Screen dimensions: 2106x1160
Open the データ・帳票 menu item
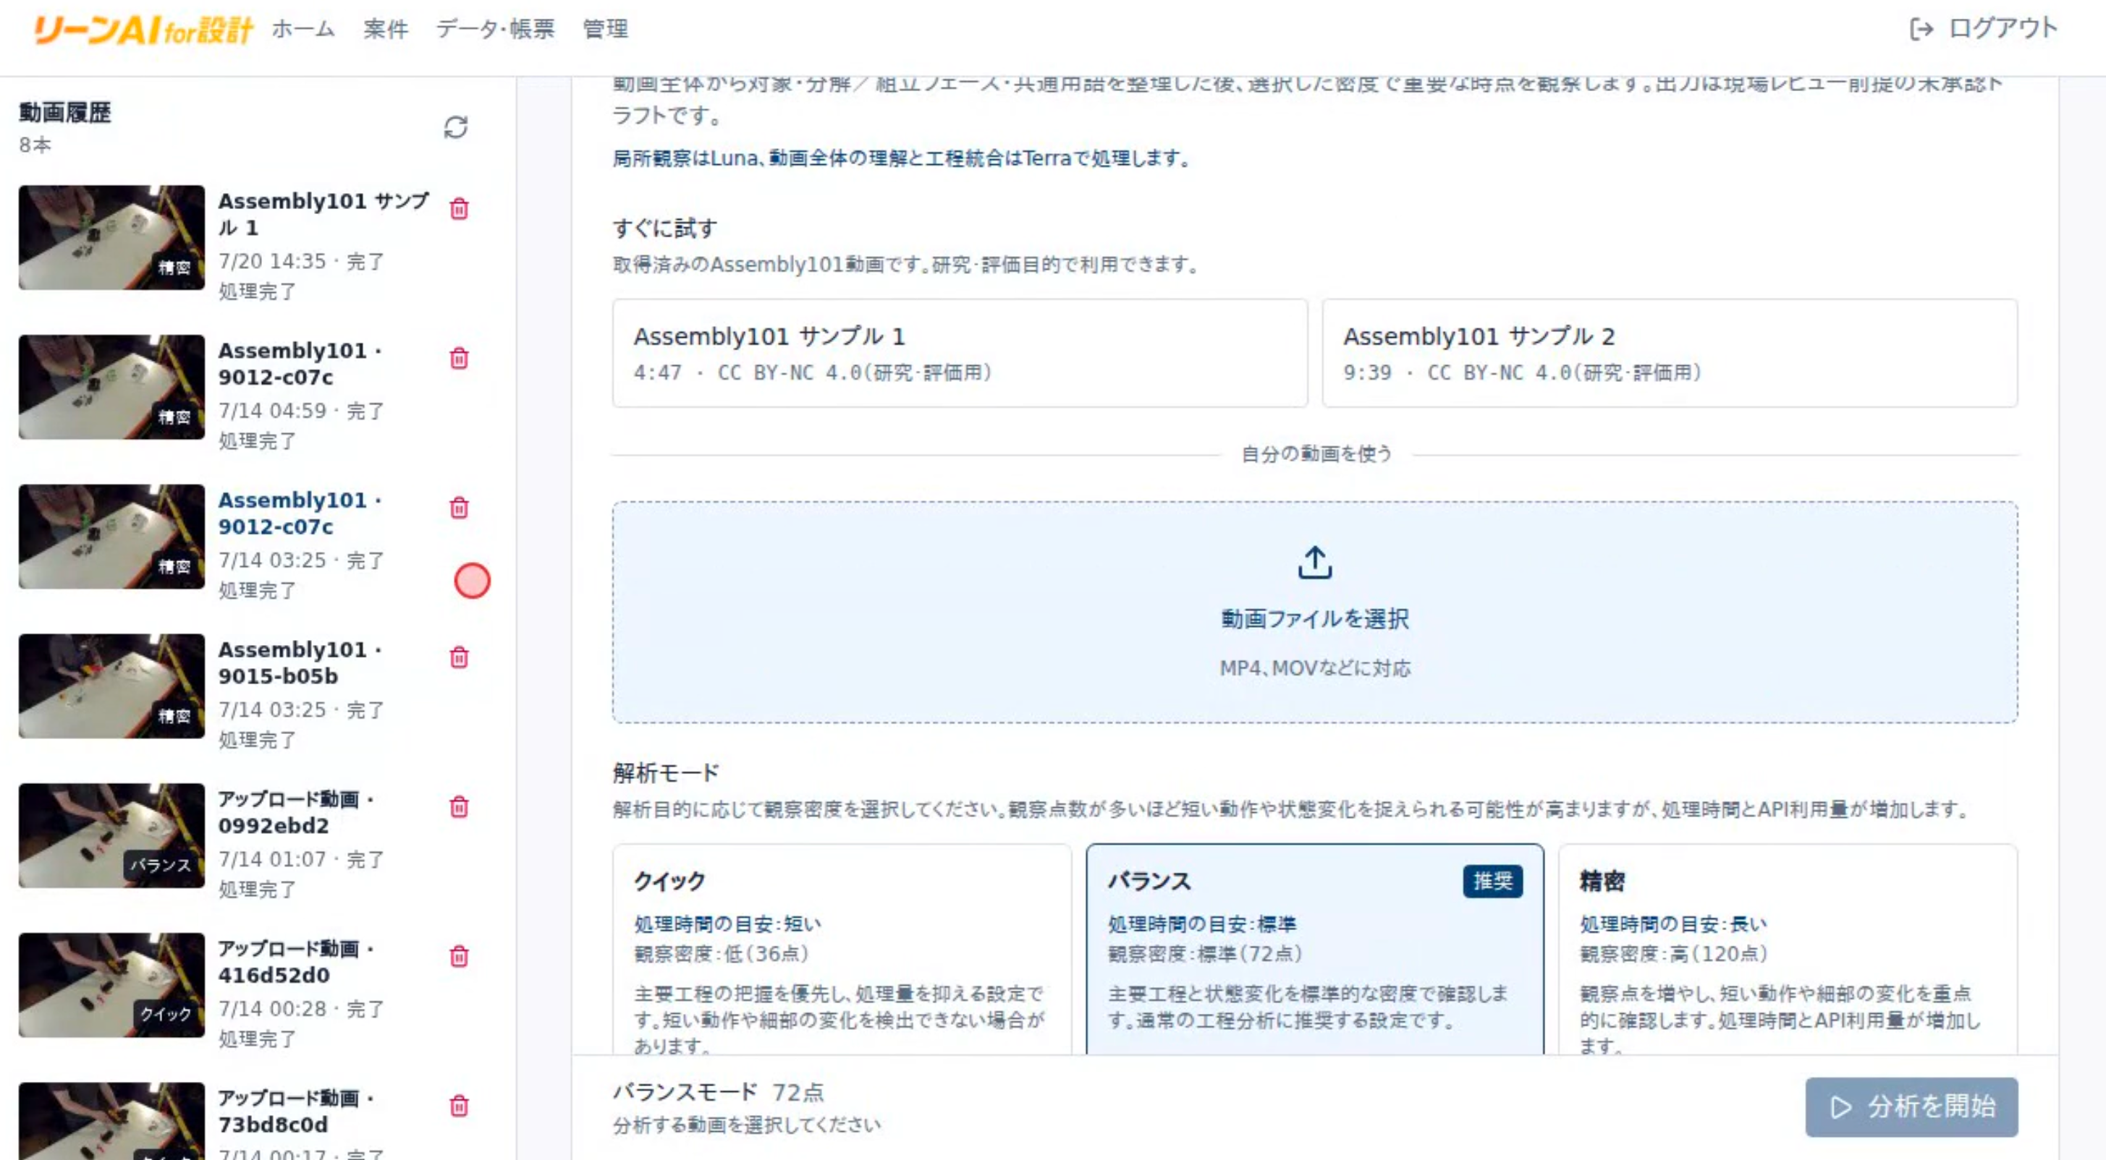pyautogui.click(x=496, y=30)
